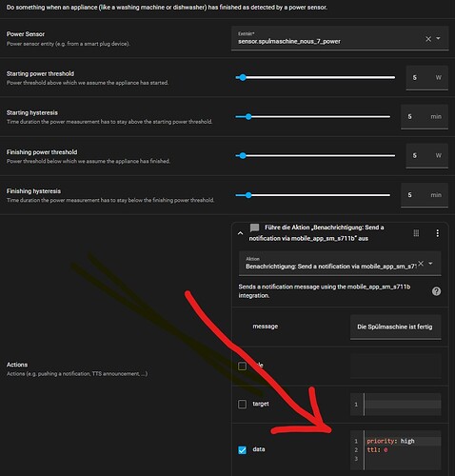
Task: Click the Starting hysteresis minutes field
Action: [425, 117]
